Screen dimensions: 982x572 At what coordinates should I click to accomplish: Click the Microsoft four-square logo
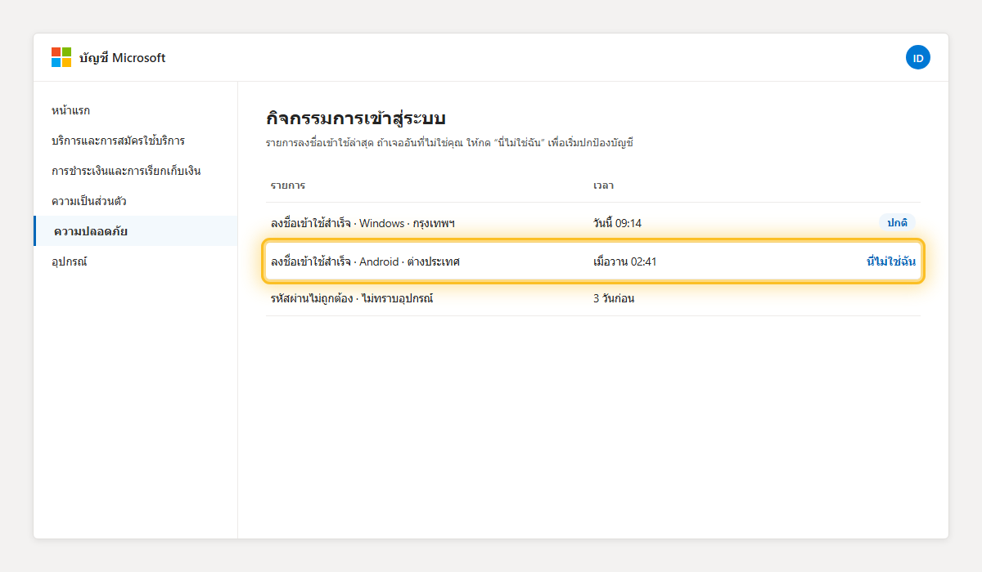click(61, 57)
